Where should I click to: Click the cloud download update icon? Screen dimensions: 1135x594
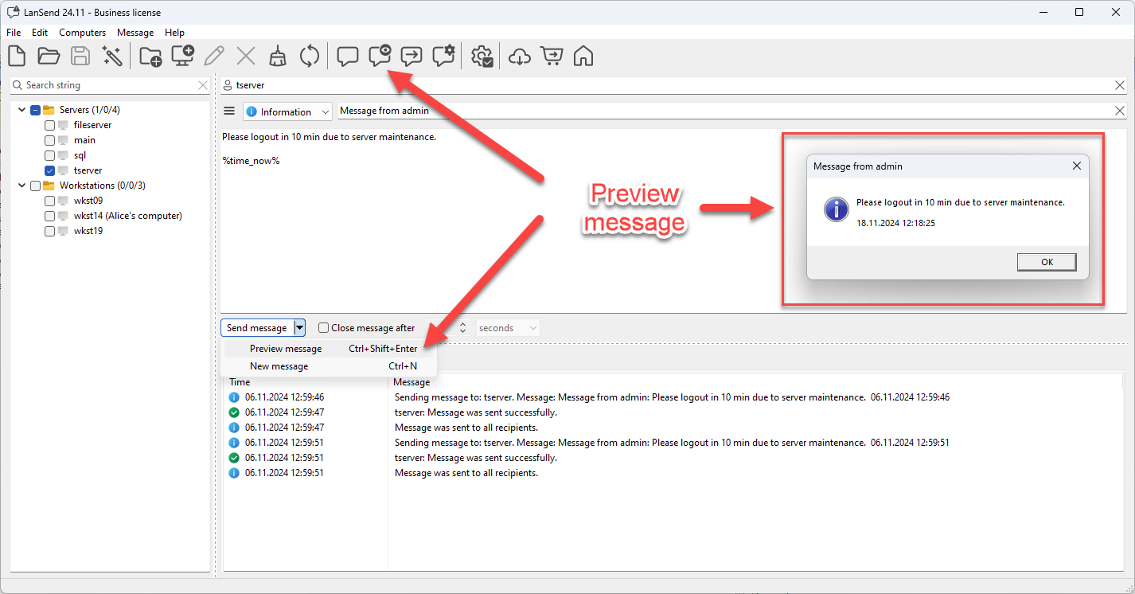(519, 57)
